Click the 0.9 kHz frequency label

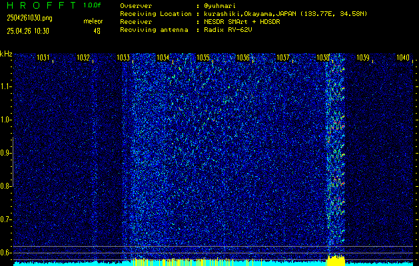pyautogui.click(x=5, y=153)
